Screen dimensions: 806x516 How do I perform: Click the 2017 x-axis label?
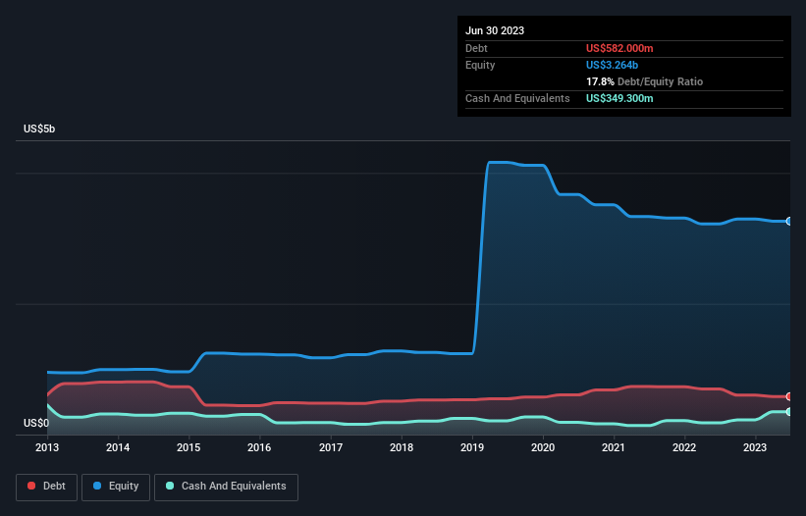coord(331,447)
